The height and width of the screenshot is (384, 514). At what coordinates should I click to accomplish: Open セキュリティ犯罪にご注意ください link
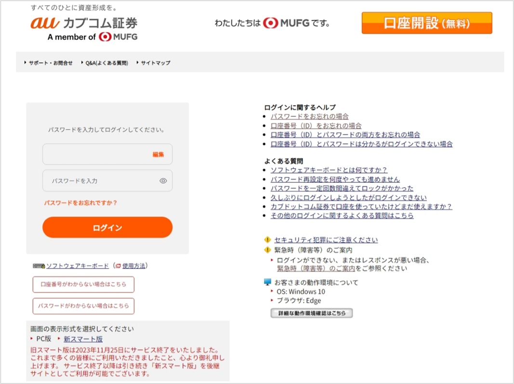326,240
